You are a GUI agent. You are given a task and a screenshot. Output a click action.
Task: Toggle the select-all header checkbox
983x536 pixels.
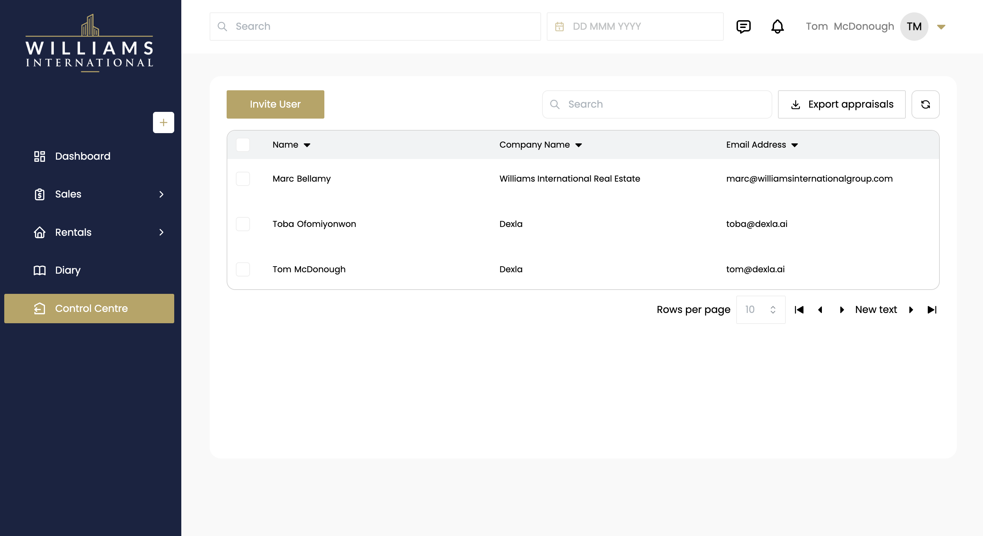click(243, 145)
